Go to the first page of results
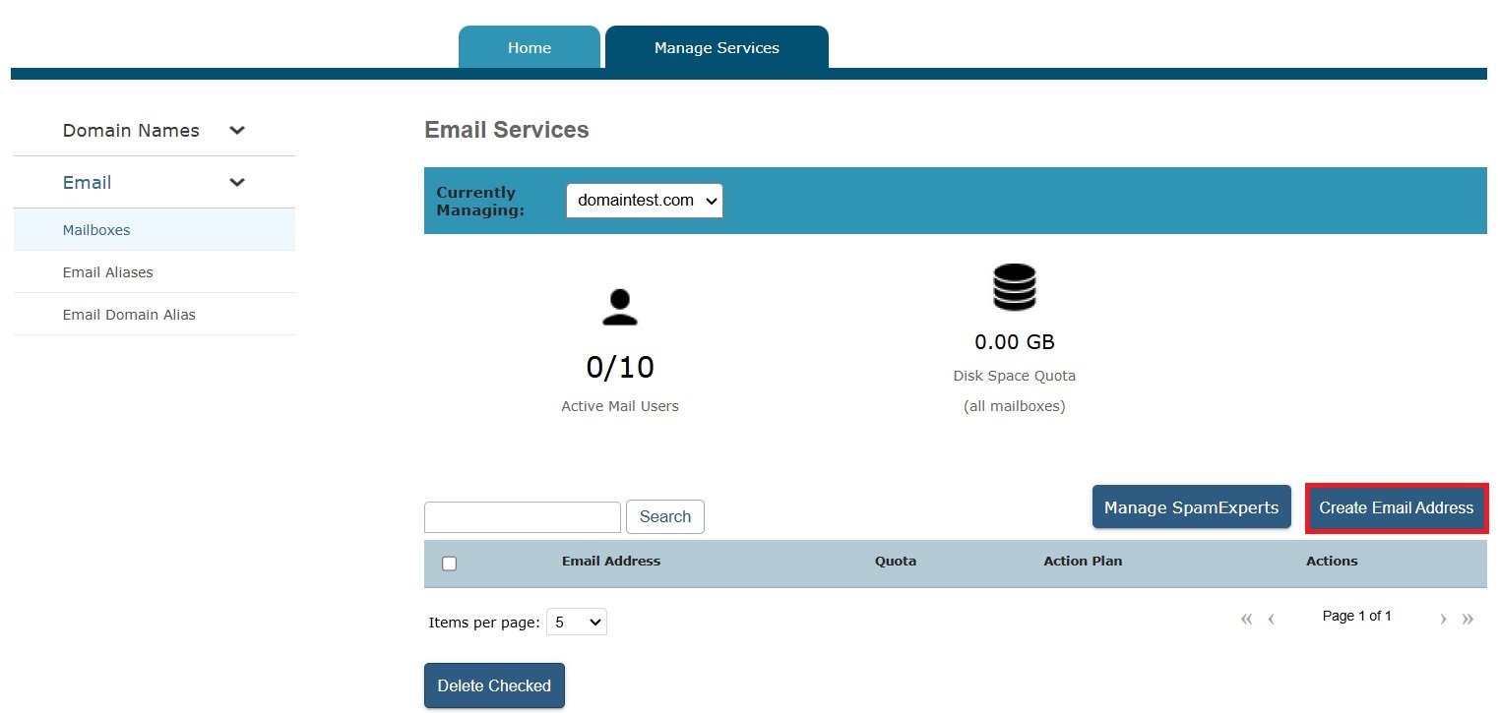Viewport: 1498px width, 713px height. [1246, 619]
